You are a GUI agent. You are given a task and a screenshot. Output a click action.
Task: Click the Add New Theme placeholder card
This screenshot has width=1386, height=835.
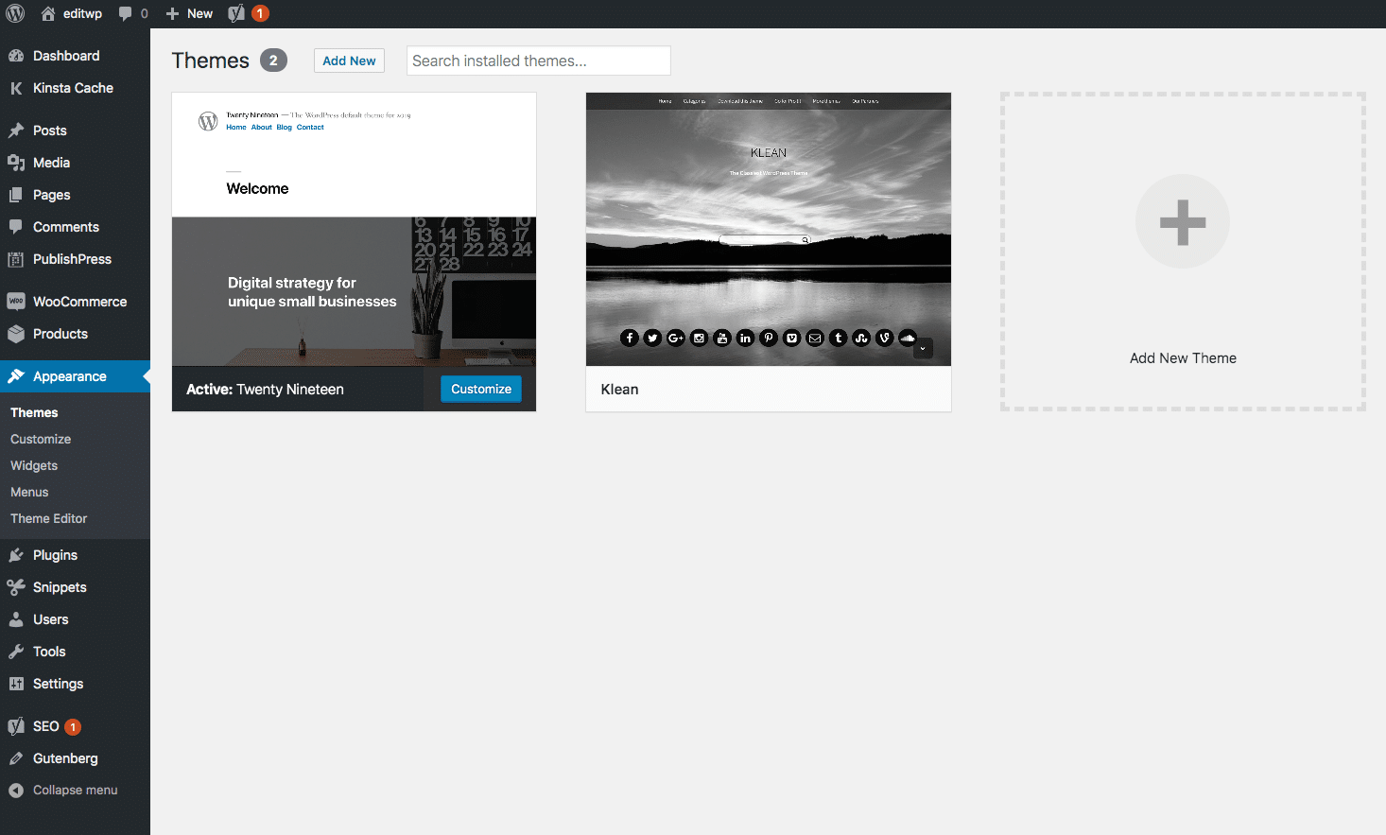click(1183, 252)
